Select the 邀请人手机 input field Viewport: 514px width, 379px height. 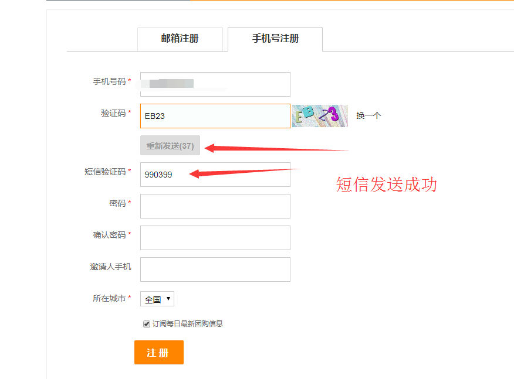click(x=215, y=269)
